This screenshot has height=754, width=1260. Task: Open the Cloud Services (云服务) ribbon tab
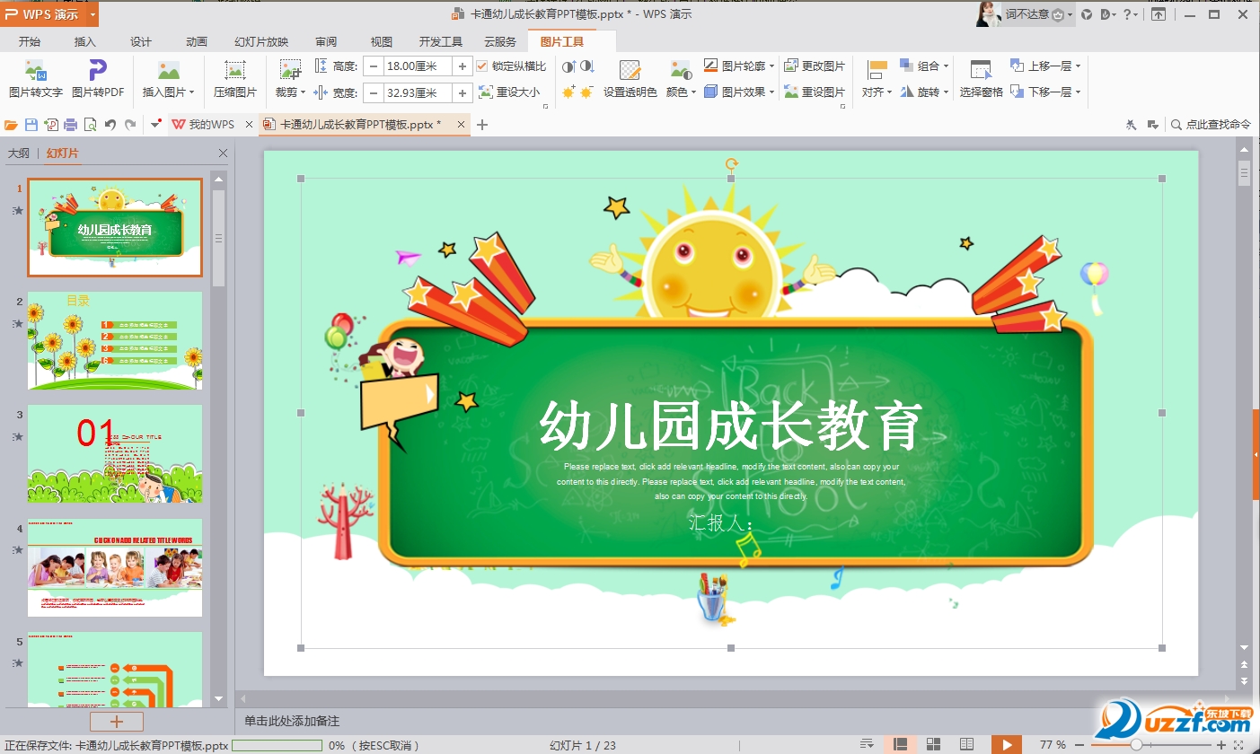(500, 41)
